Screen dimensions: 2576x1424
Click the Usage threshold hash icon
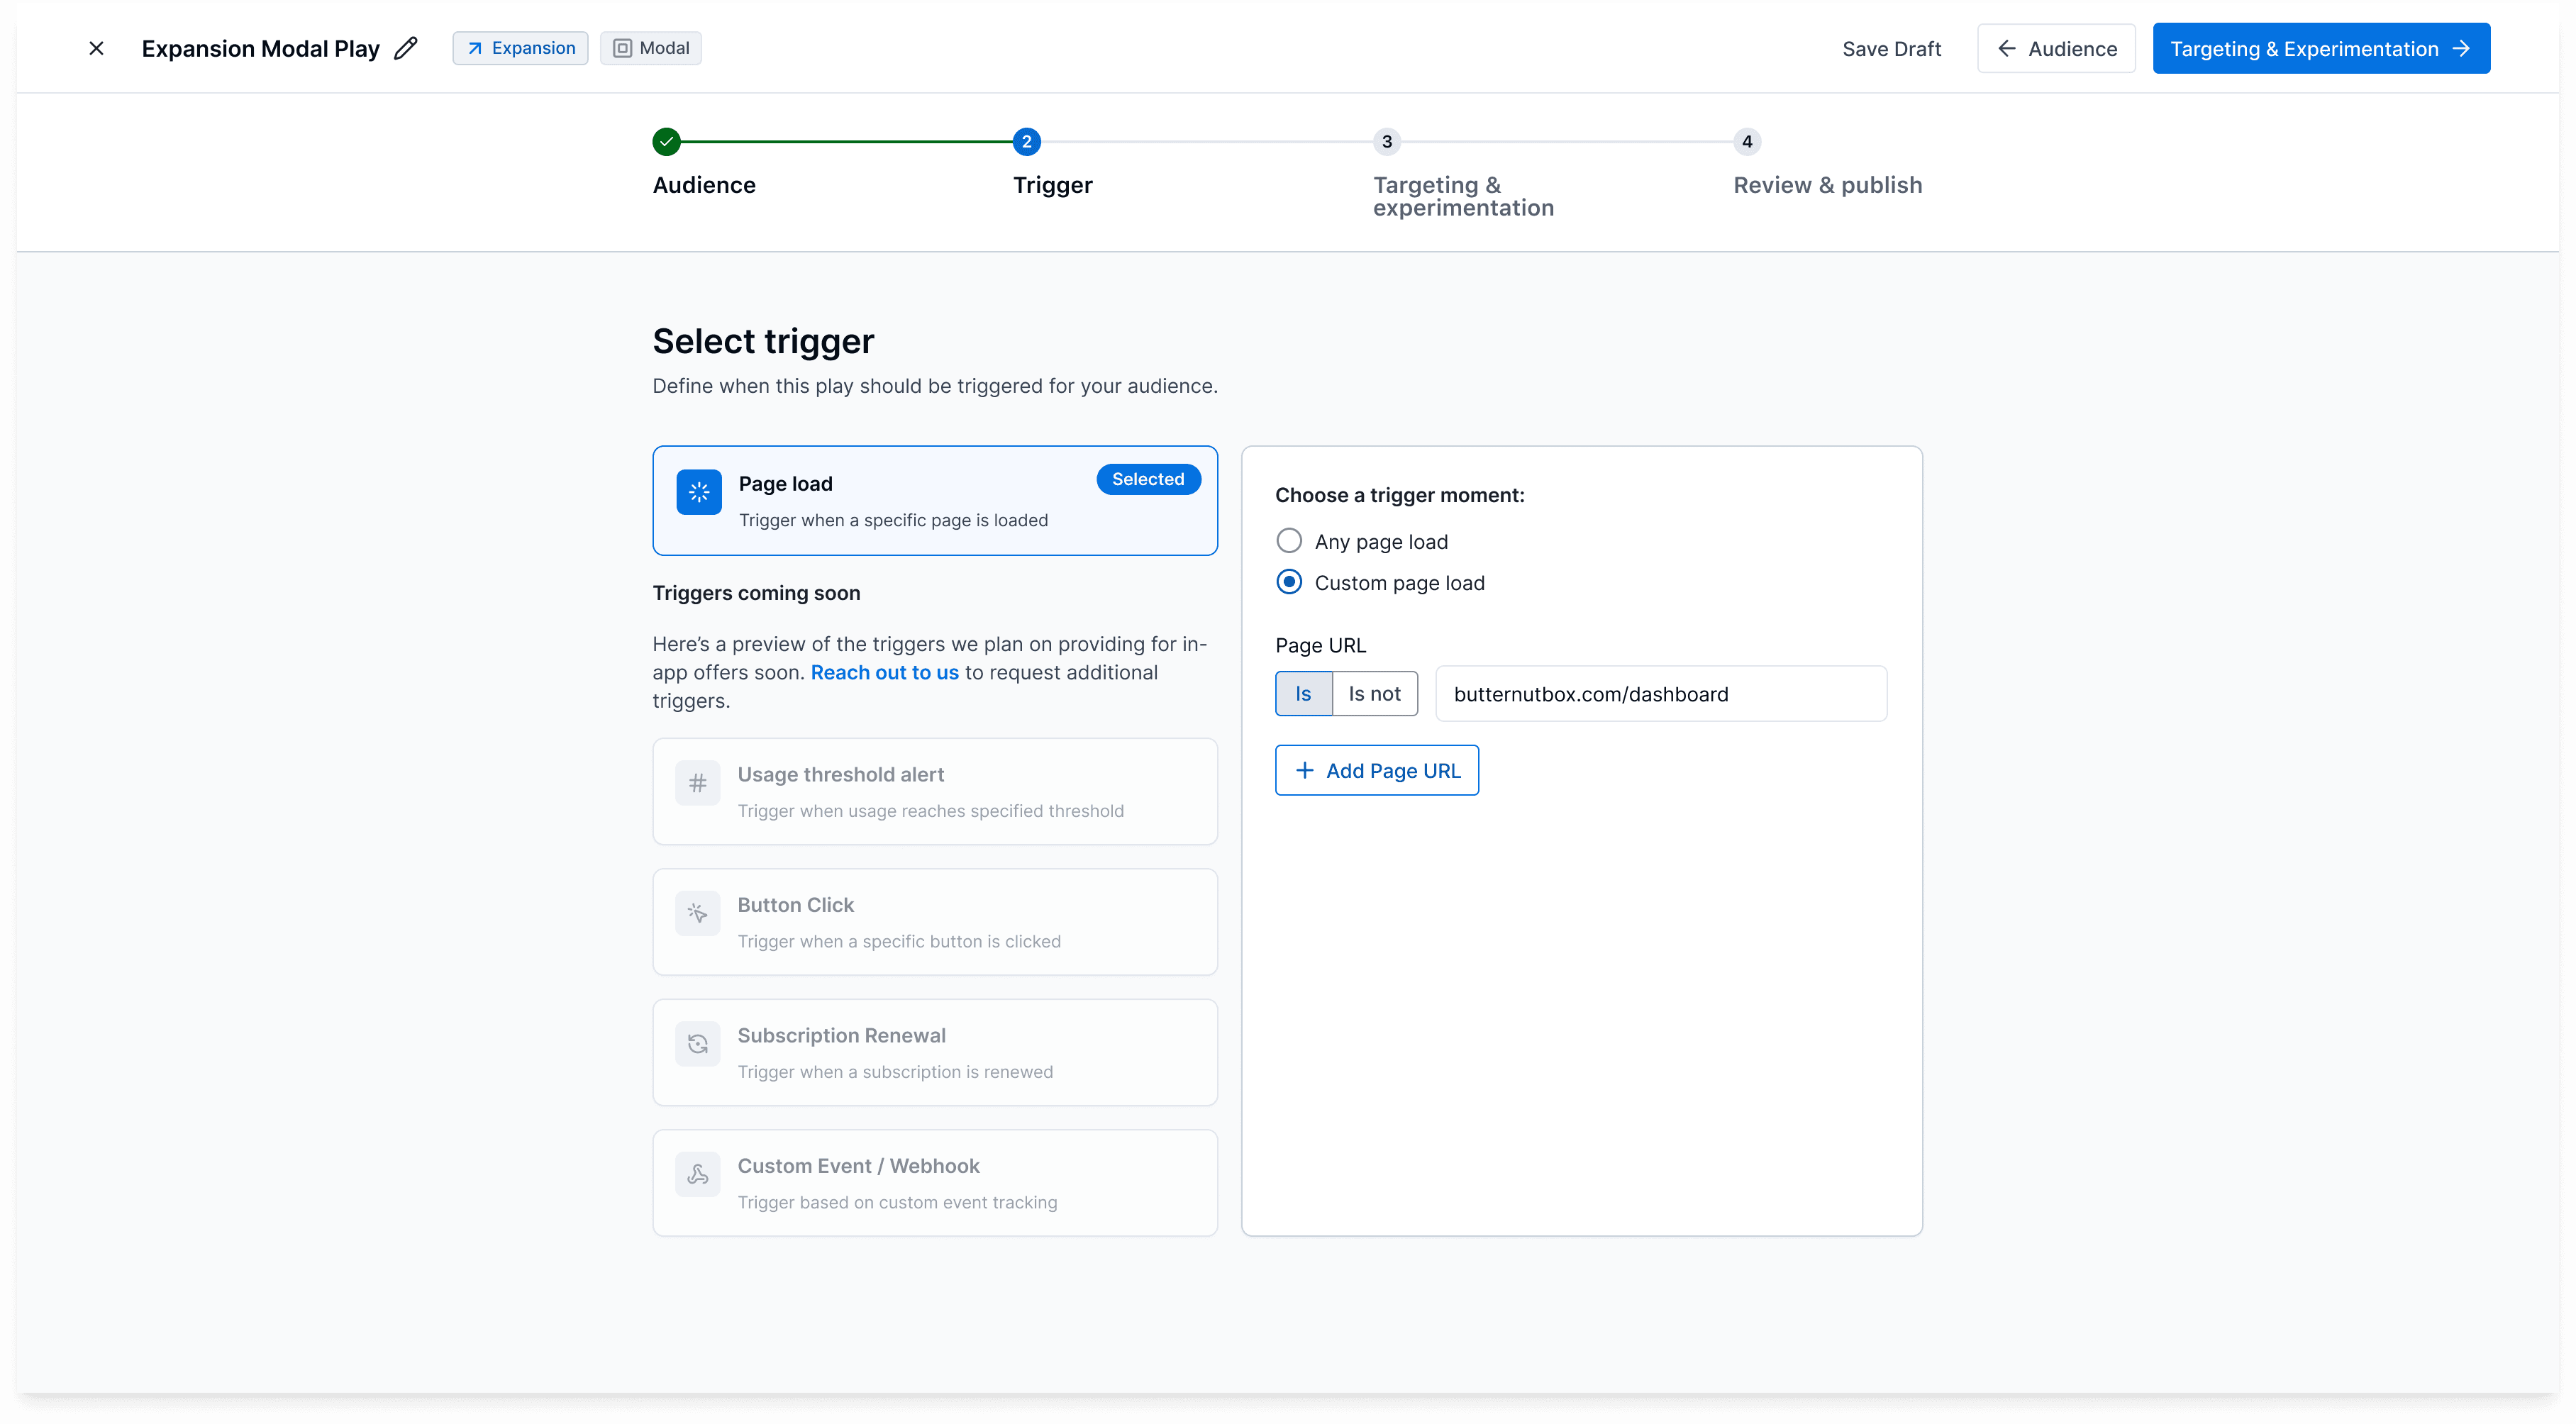697,783
